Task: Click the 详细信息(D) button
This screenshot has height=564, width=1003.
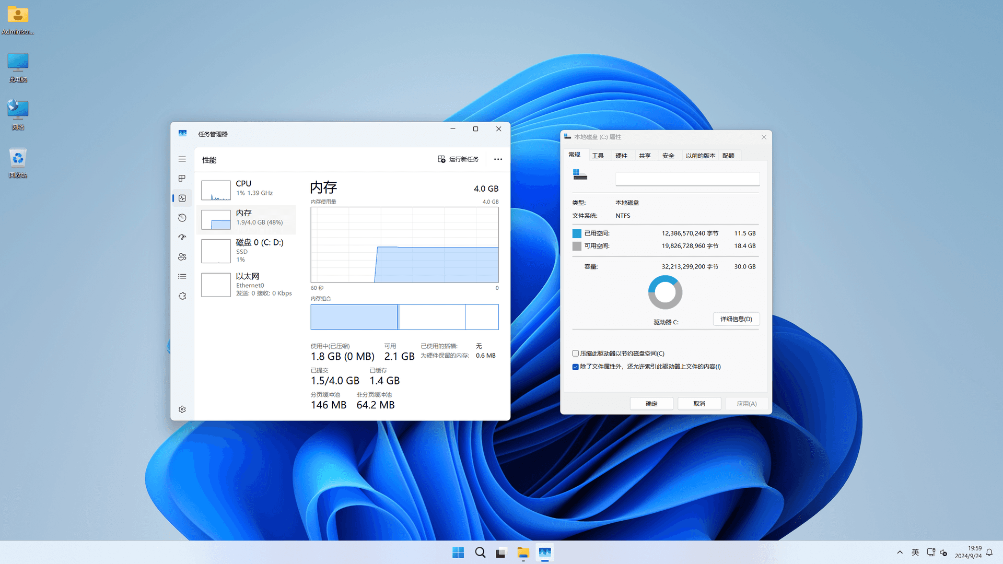Action: click(736, 319)
